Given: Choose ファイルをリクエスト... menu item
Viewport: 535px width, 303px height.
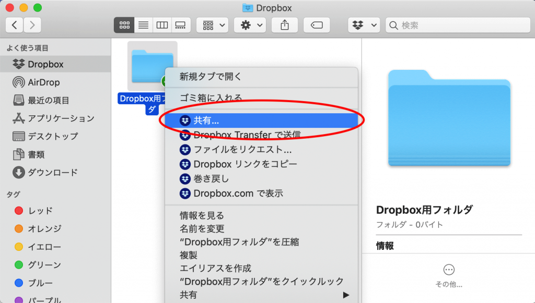Looking at the screenshot, I should 261,150.
